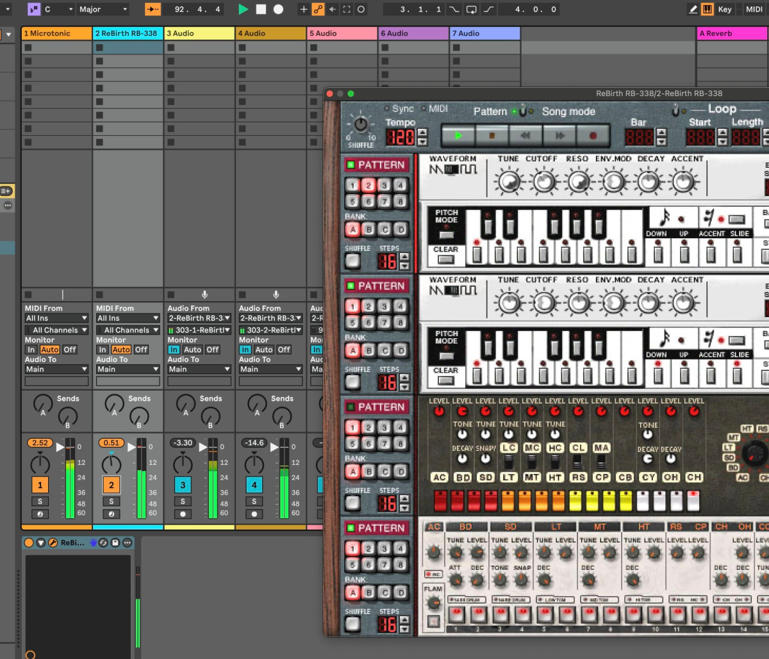Image resolution: width=769 pixels, height=659 pixels.
Task: Toggle the draw mode pencil icon
Action: (693, 10)
